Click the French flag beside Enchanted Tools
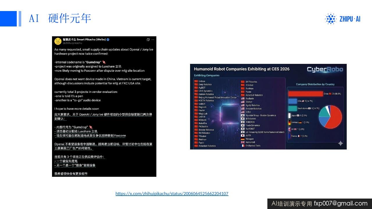Screen dimensions: 372x209 pos(243,146)
